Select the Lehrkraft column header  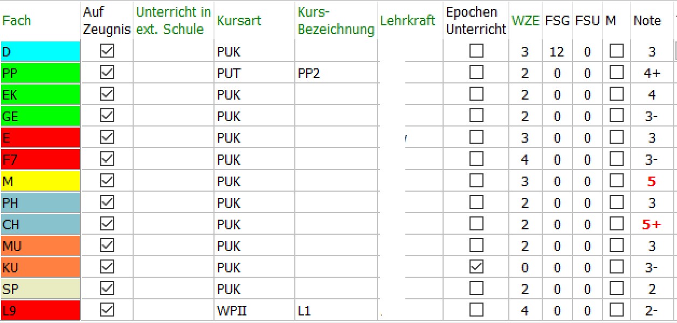(x=407, y=21)
